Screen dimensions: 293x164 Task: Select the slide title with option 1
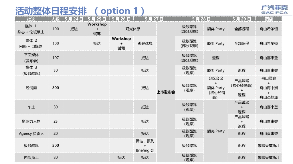[x=80, y=11]
